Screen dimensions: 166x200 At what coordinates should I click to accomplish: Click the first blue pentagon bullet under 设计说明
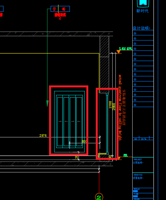point(135,33)
